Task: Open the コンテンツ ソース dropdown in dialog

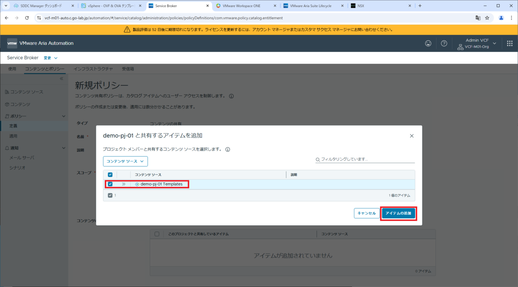Action: [125, 161]
